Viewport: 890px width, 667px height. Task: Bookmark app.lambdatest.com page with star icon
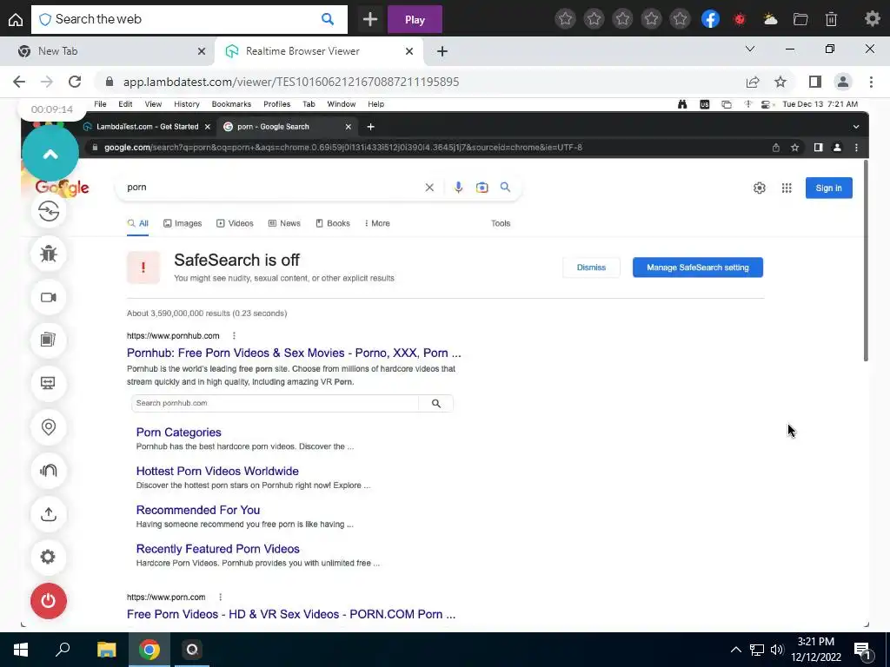pyautogui.click(x=780, y=82)
